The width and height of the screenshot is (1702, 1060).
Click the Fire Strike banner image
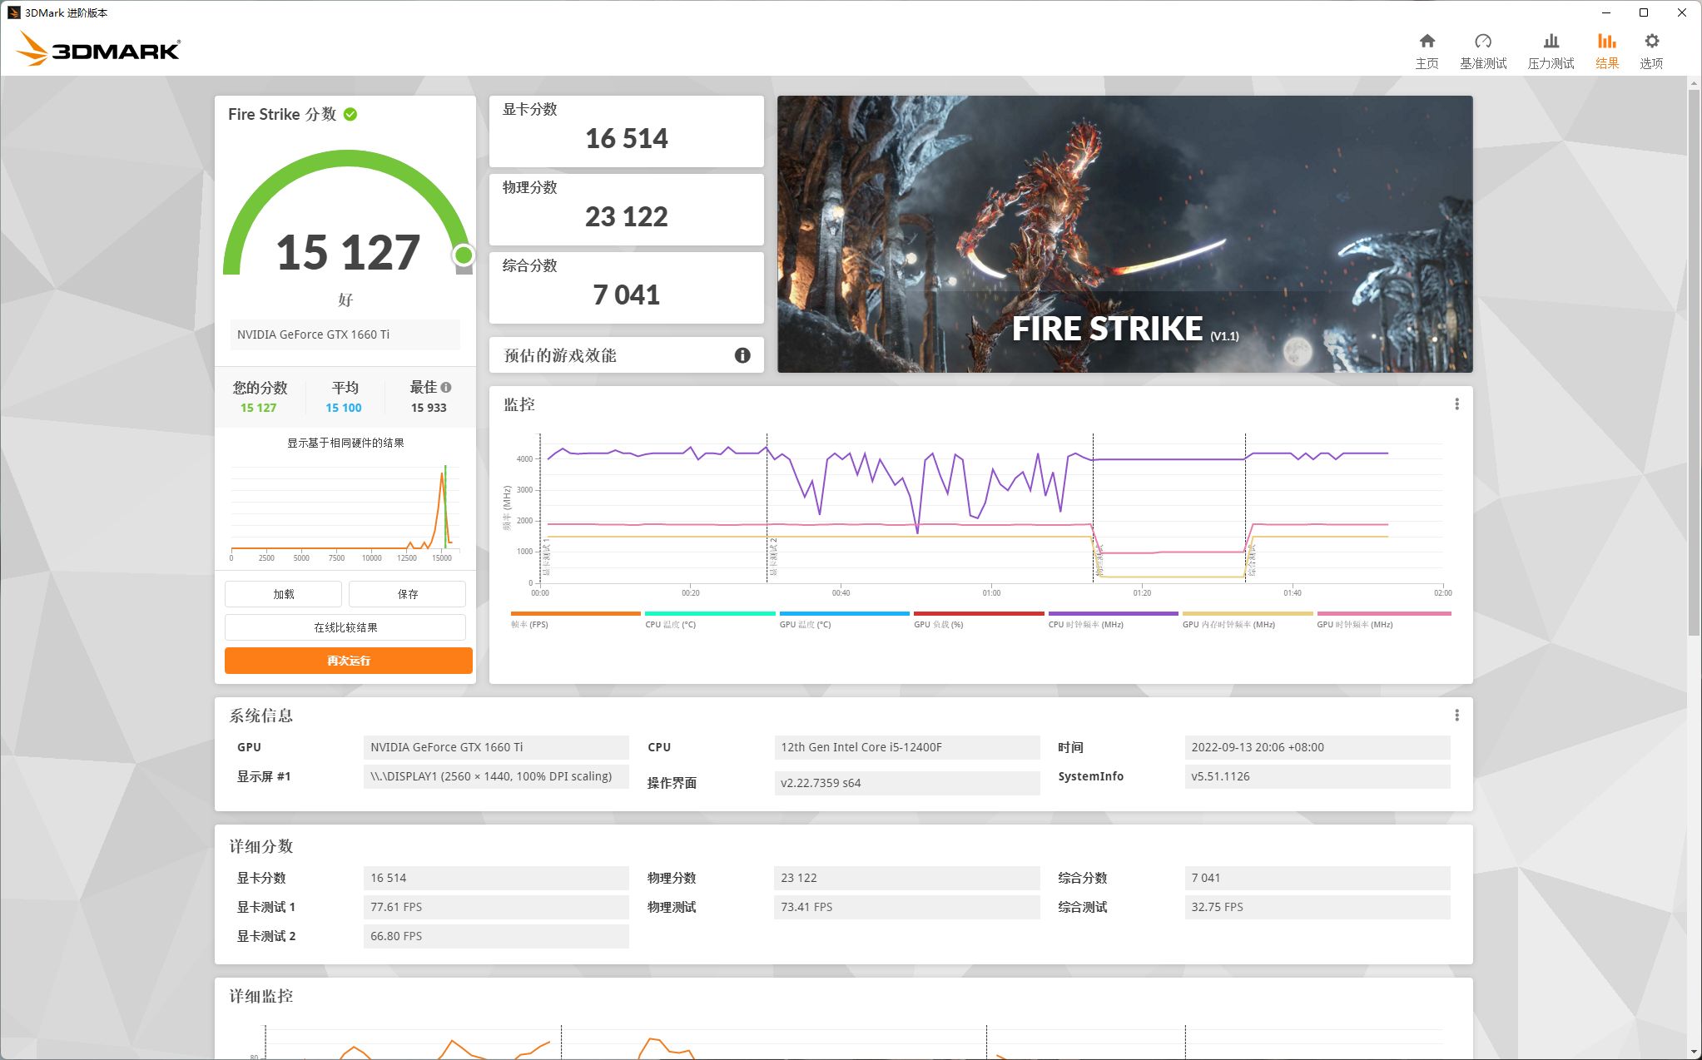[1124, 234]
